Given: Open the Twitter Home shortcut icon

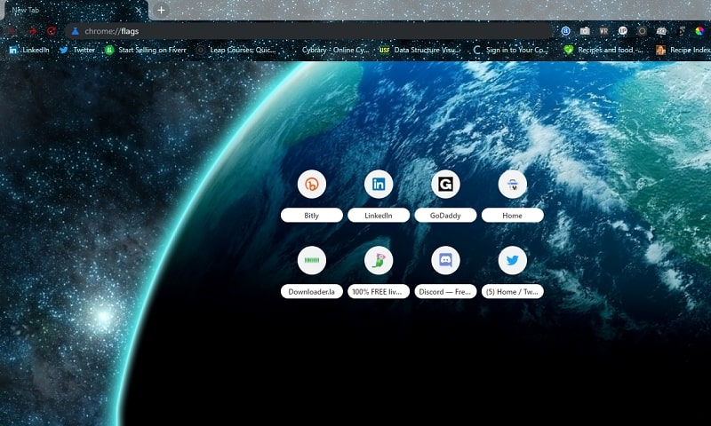Looking at the screenshot, I should pyautogui.click(x=513, y=260).
